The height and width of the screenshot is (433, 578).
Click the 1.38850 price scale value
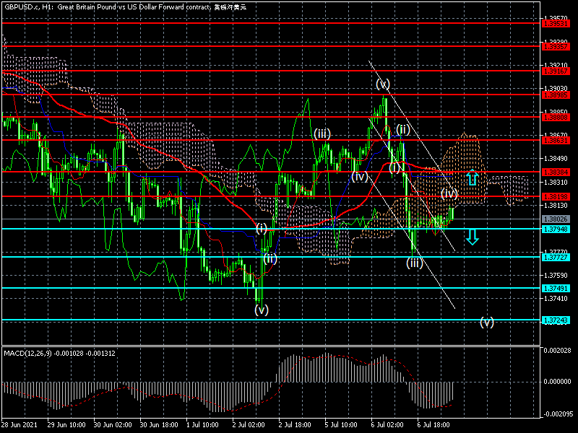tap(556, 112)
